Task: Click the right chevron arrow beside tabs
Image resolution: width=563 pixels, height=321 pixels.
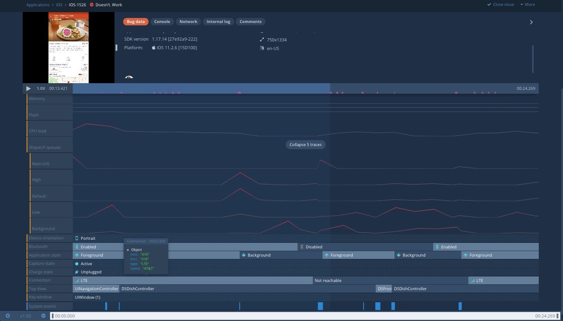Action: coord(531,22)
